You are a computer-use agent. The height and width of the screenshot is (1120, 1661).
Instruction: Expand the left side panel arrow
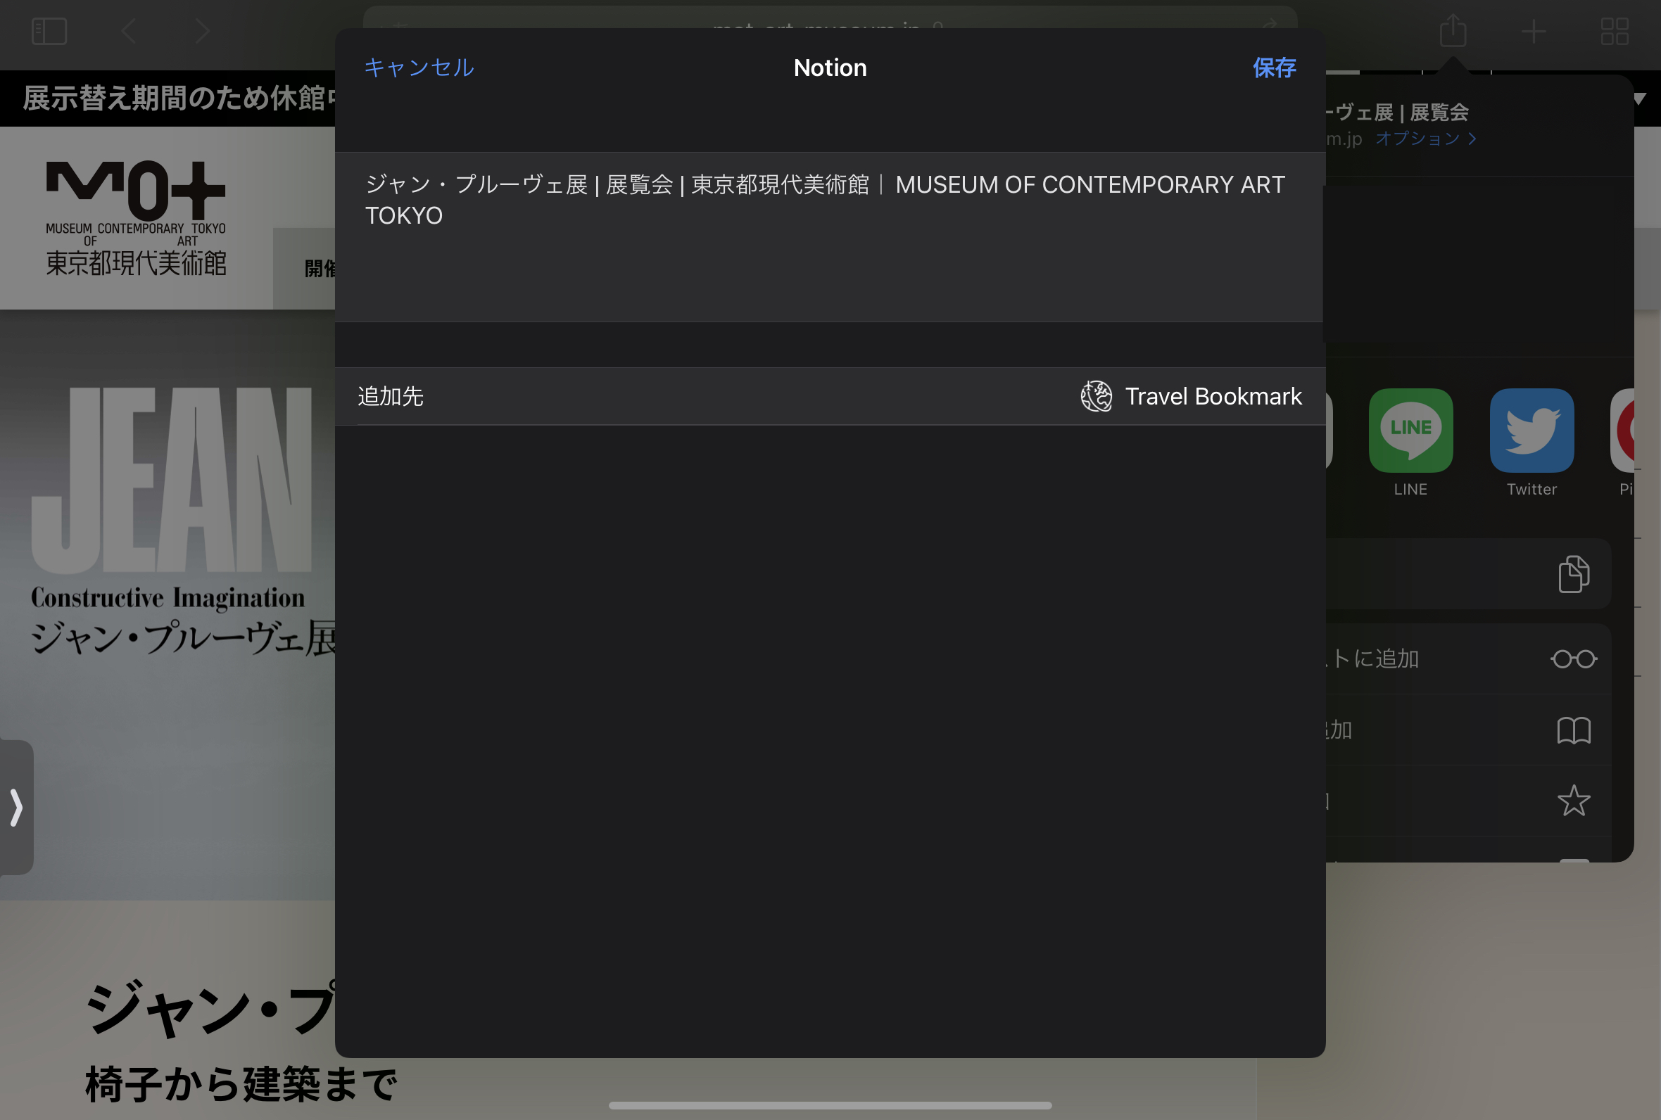coord(16,808)
